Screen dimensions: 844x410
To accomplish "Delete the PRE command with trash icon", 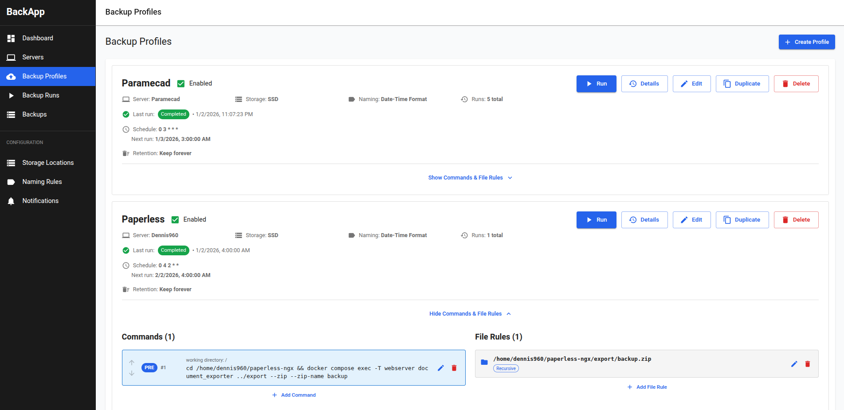I will [x=454, y=368].
